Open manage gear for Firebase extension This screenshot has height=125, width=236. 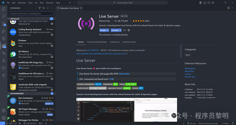coord(52,46)
